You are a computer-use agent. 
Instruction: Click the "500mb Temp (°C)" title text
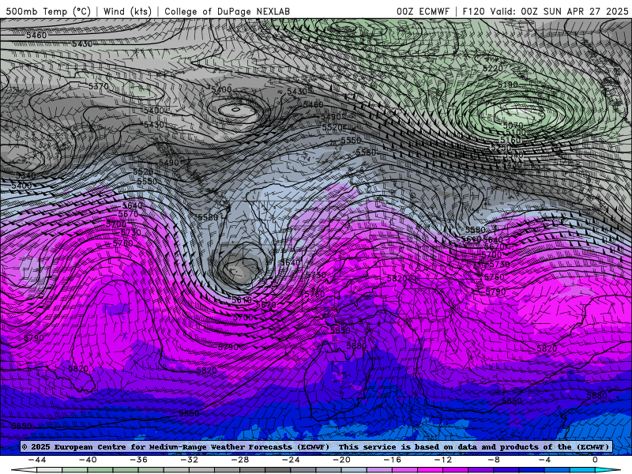48,11
